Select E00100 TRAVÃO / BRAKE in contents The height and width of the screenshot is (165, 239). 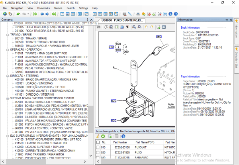click(31, 38)
